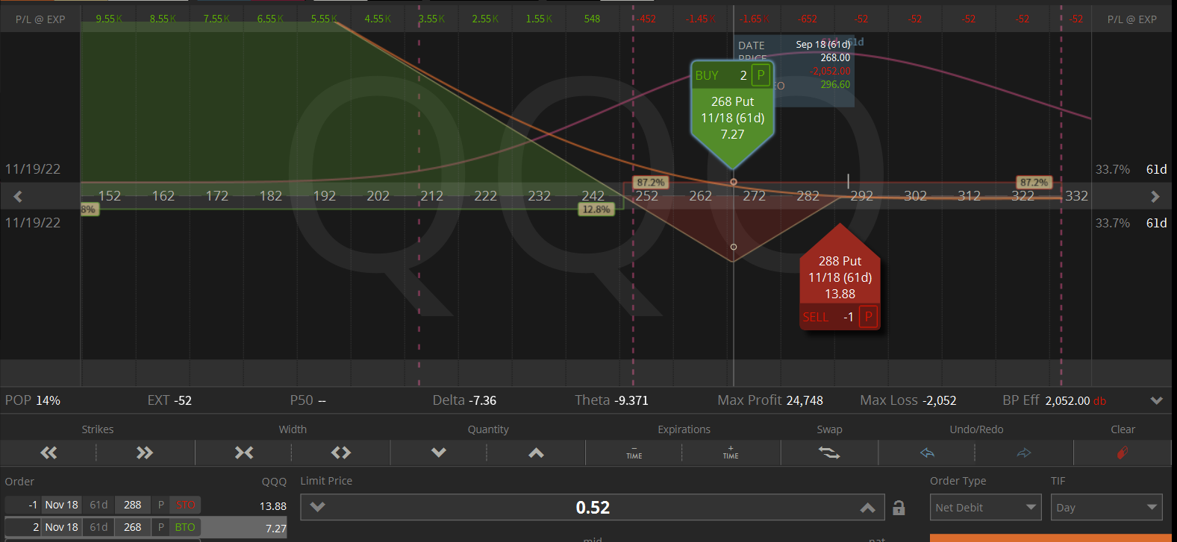1177x542 pixels.
Task: Undo the last order change
Action: point(928,453)
